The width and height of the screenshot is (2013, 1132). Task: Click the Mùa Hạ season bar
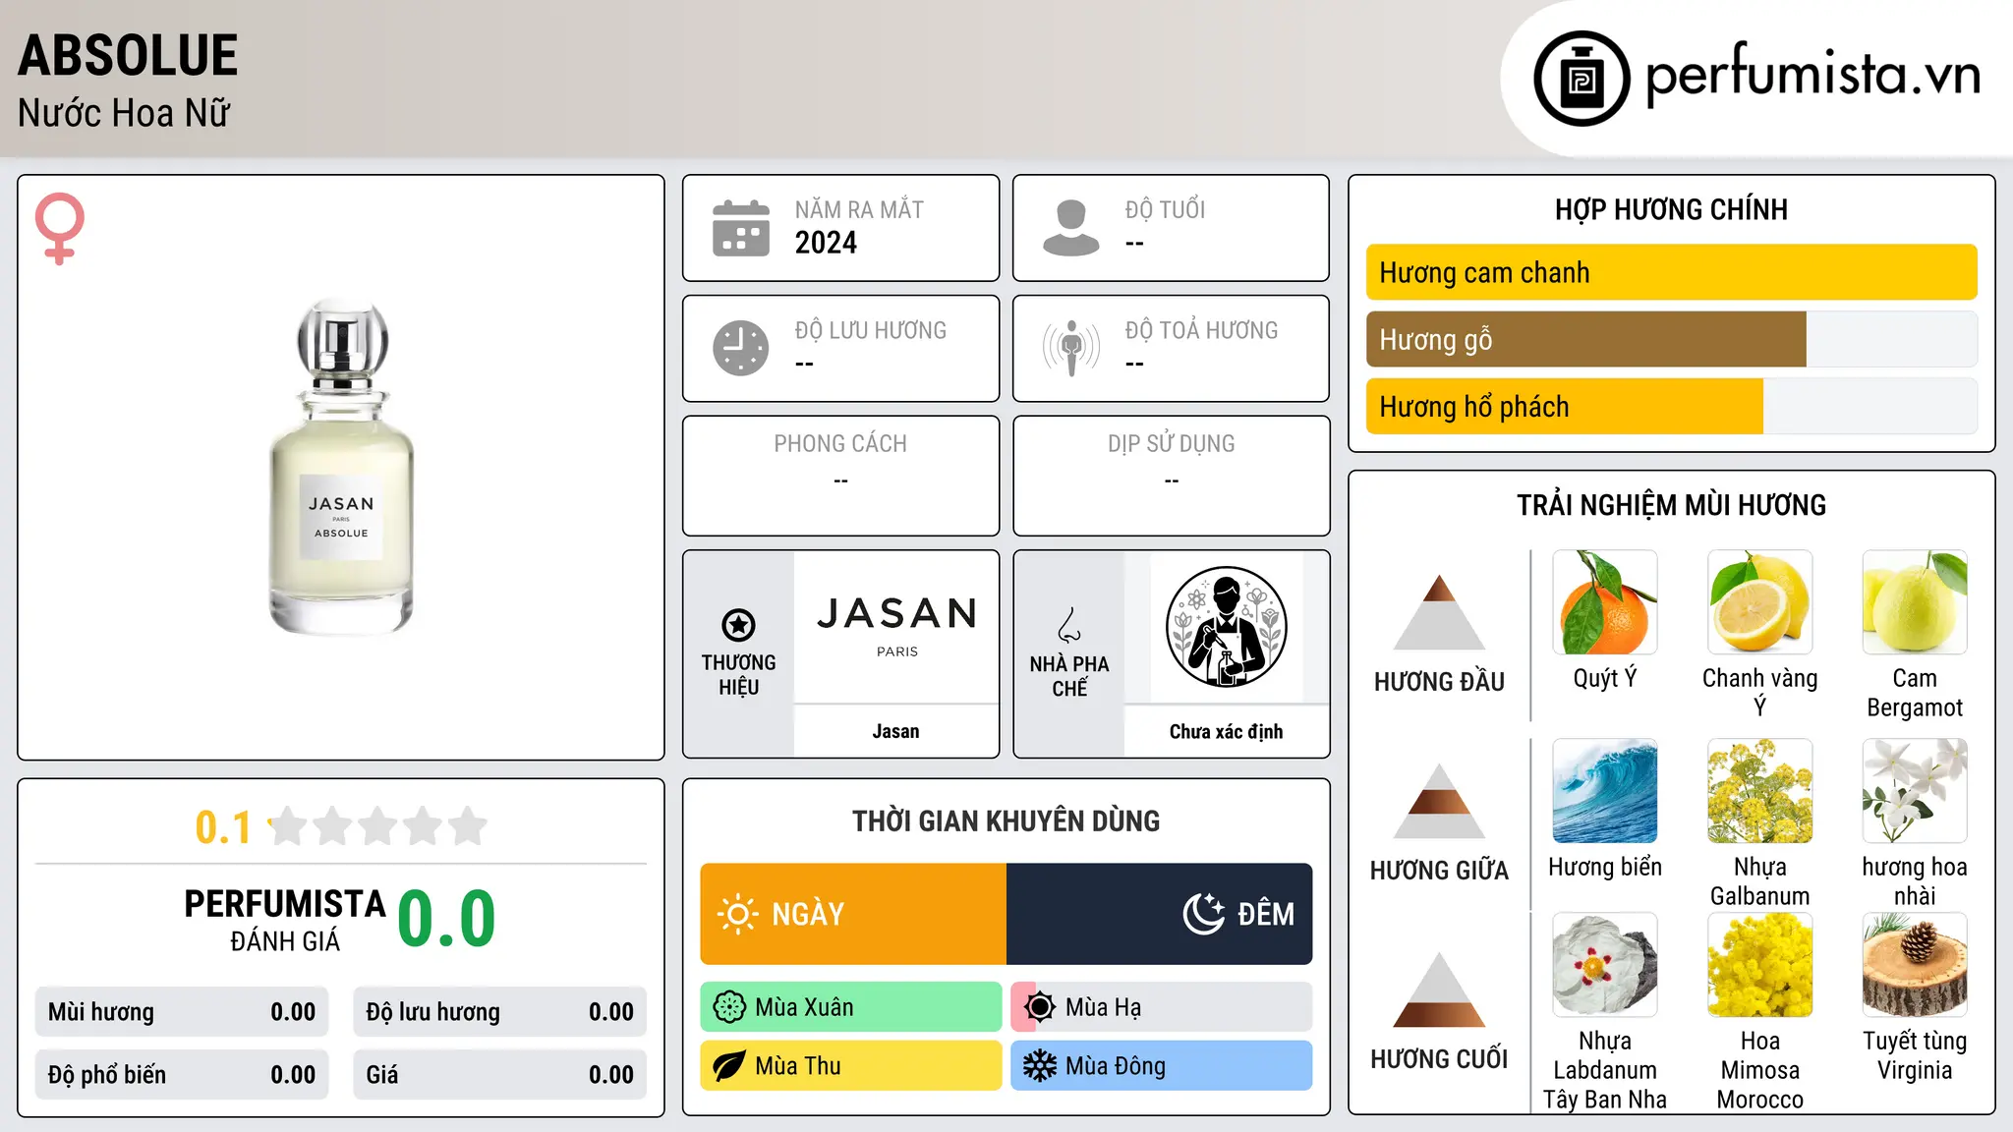(x=1162, y=1007)
